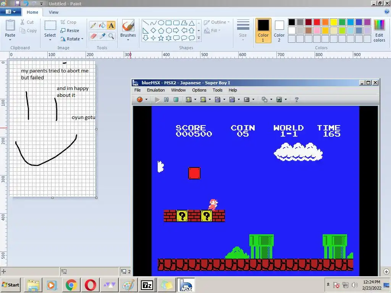The image size is (391, 293).
Task: Select the Fill with color bucket tool
Action: coord(102,25)
